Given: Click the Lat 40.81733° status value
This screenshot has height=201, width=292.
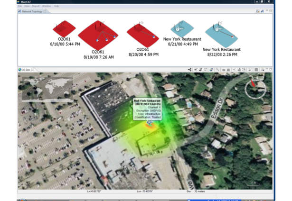Looking at the screenshot, I should 94,192.
